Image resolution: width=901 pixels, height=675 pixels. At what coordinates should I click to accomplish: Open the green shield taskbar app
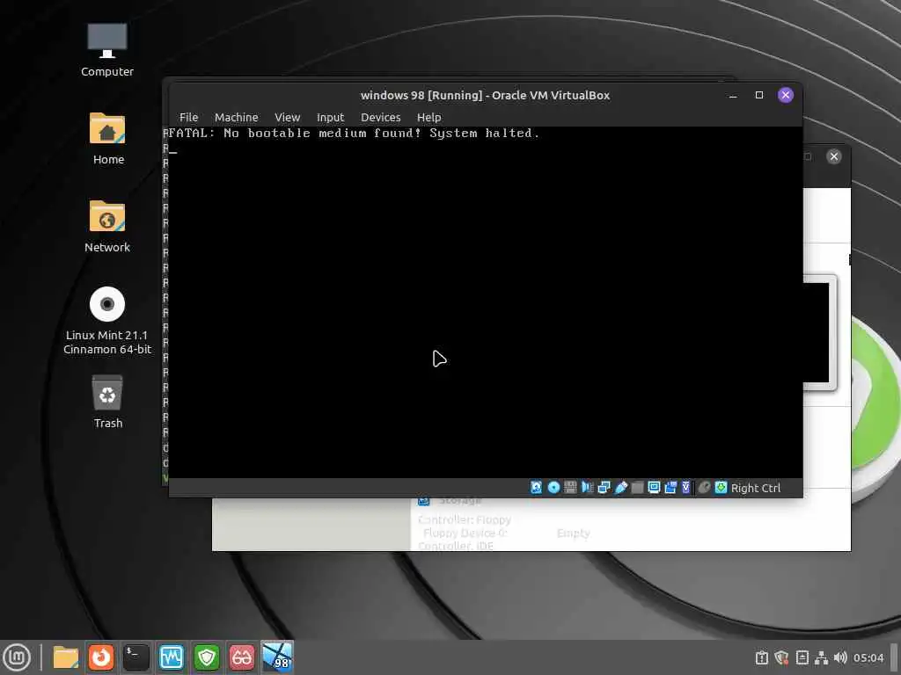pos(207,657)
